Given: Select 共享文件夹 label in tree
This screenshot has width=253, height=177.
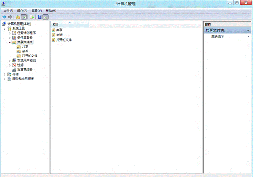Looking at the screenshot, I should click(x=25, y=42).
